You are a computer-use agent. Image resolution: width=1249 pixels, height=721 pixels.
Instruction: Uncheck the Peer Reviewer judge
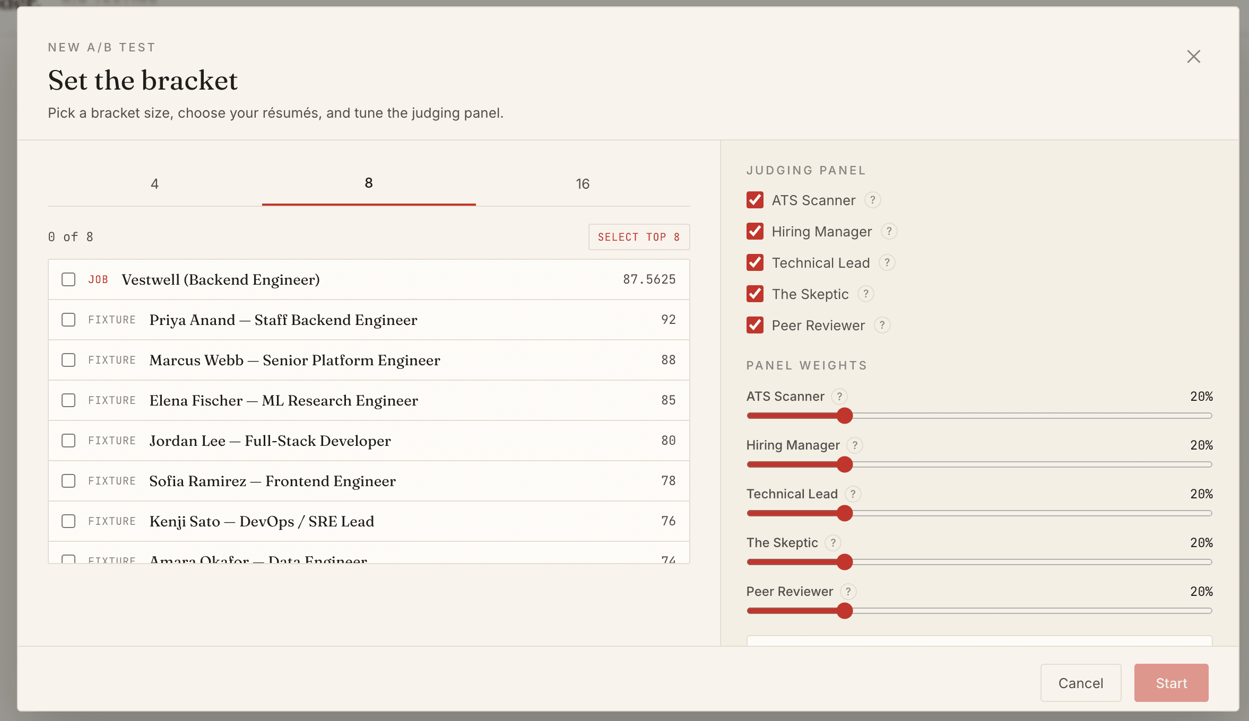point(755,326)
